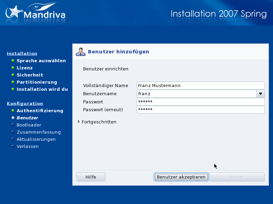Click the Hilfe button
The height and width of the screenshot is (204, 273).
91,177
